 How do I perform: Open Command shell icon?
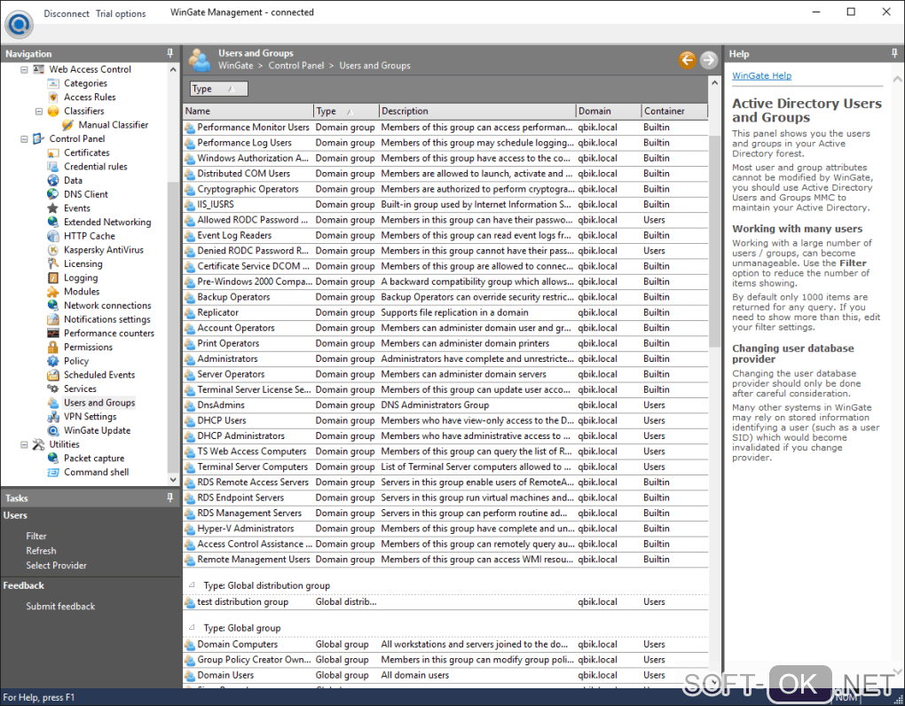pyautogui.click(x=53, y=472)
